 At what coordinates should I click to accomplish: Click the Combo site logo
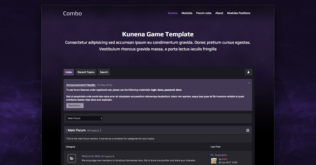pos(72,14)
